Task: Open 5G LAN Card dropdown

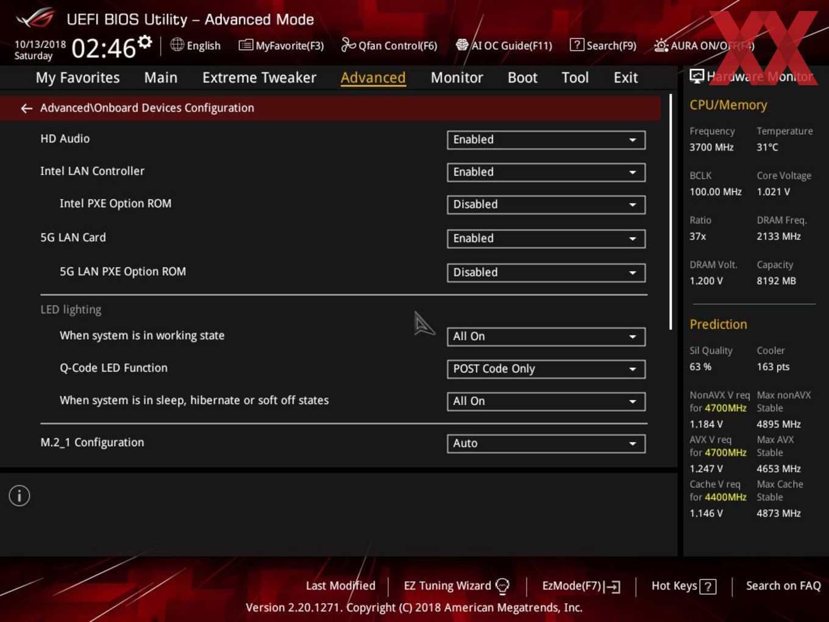Action: pos(546,238)
